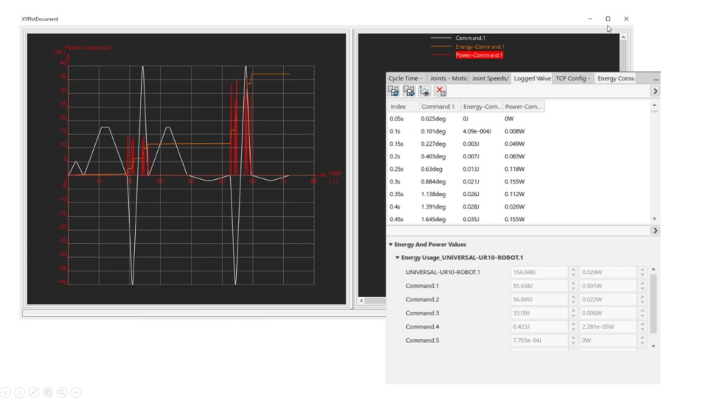
Task: Click the stepper beside the 0.029W power field
Action: point(642,272)
